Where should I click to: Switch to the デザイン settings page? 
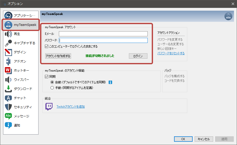(21, 52)
